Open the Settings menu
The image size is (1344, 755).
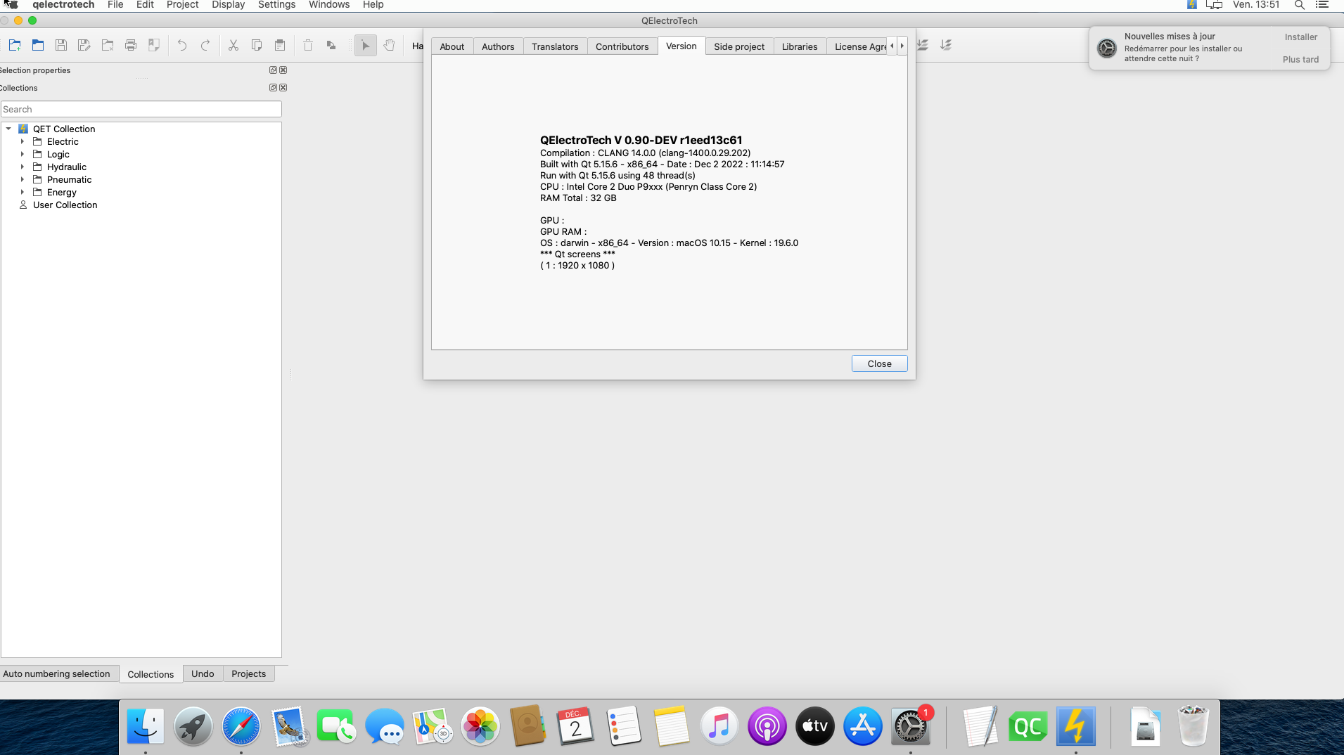click(276, 5)
